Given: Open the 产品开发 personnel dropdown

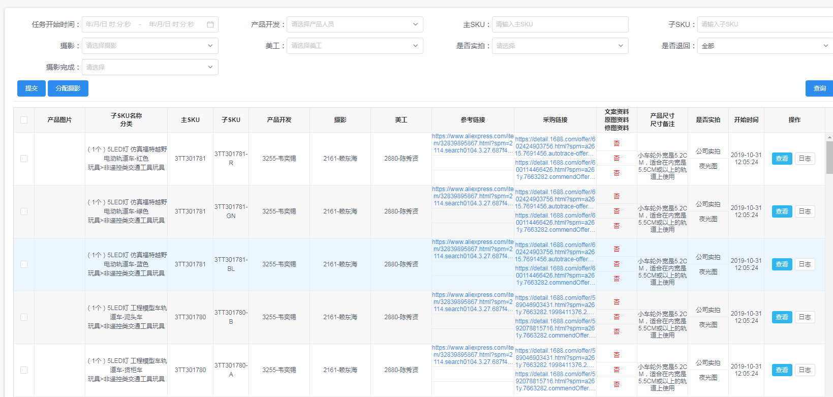Looking at the screenshot, I should tap(354, 24).
